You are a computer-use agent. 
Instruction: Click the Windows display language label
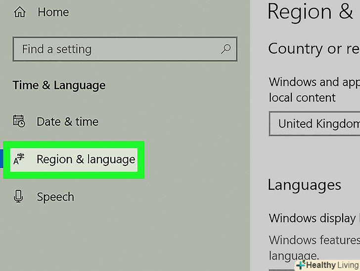click(x=315, y=218)
